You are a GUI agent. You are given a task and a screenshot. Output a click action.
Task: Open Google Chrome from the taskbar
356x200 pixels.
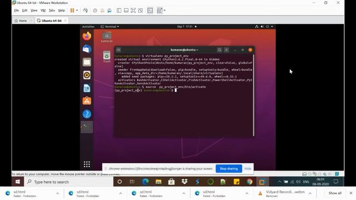click(249, 182)
